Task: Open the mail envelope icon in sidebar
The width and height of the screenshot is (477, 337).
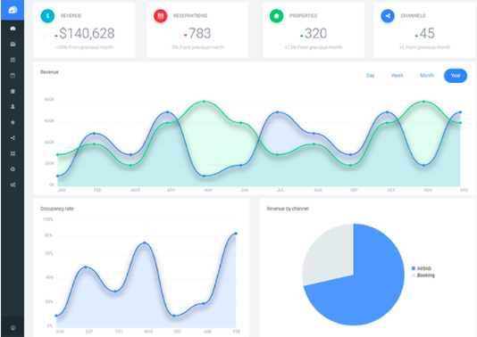Action: click(x=13, y=45)
